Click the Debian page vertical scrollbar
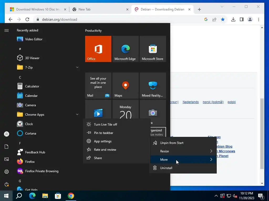 (x=262, y=134)
